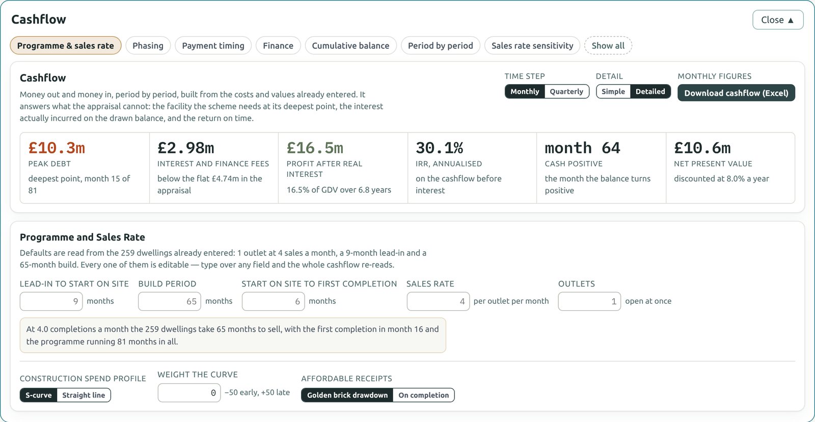Click the 30.1% IRR figure
The height and width of the screenshot is (422, 815).
point(439,148)
